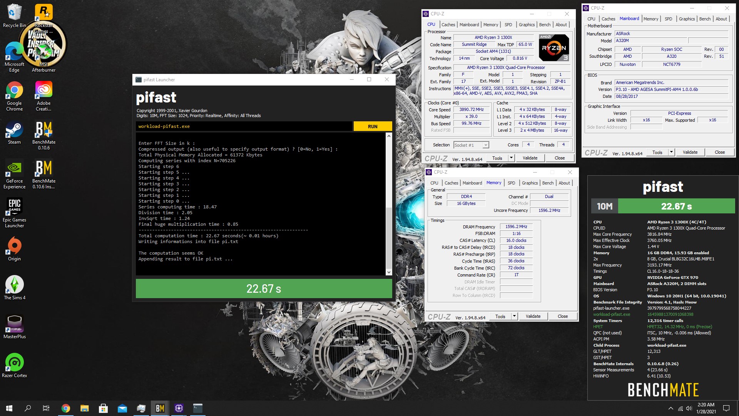Click the taskbar search icon
This screenshot has width=739, height=416.
tap(28, 408)
